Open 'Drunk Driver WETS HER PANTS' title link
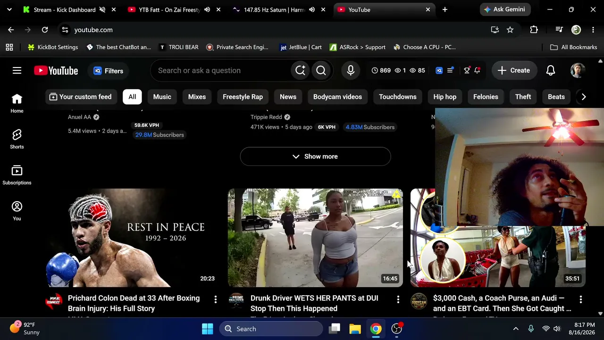The image size is (604, 340). (x=314, y=303)
